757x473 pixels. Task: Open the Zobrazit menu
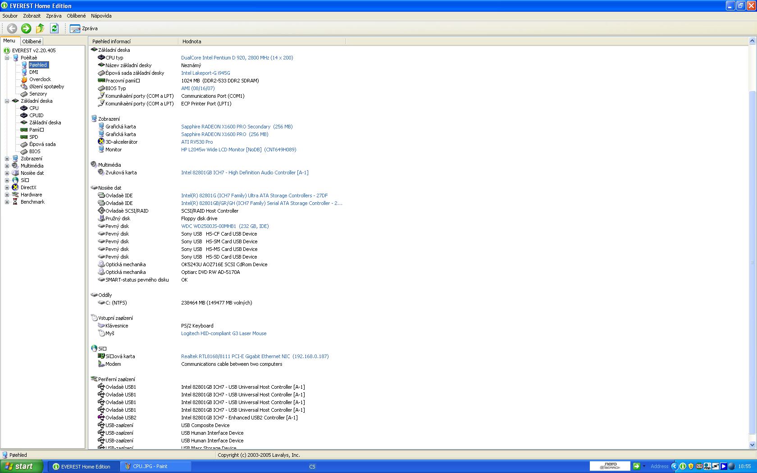click(x=32, y=16)
